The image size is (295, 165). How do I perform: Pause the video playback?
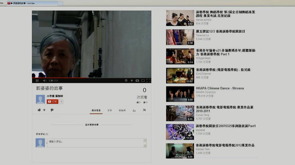point(37,80)
